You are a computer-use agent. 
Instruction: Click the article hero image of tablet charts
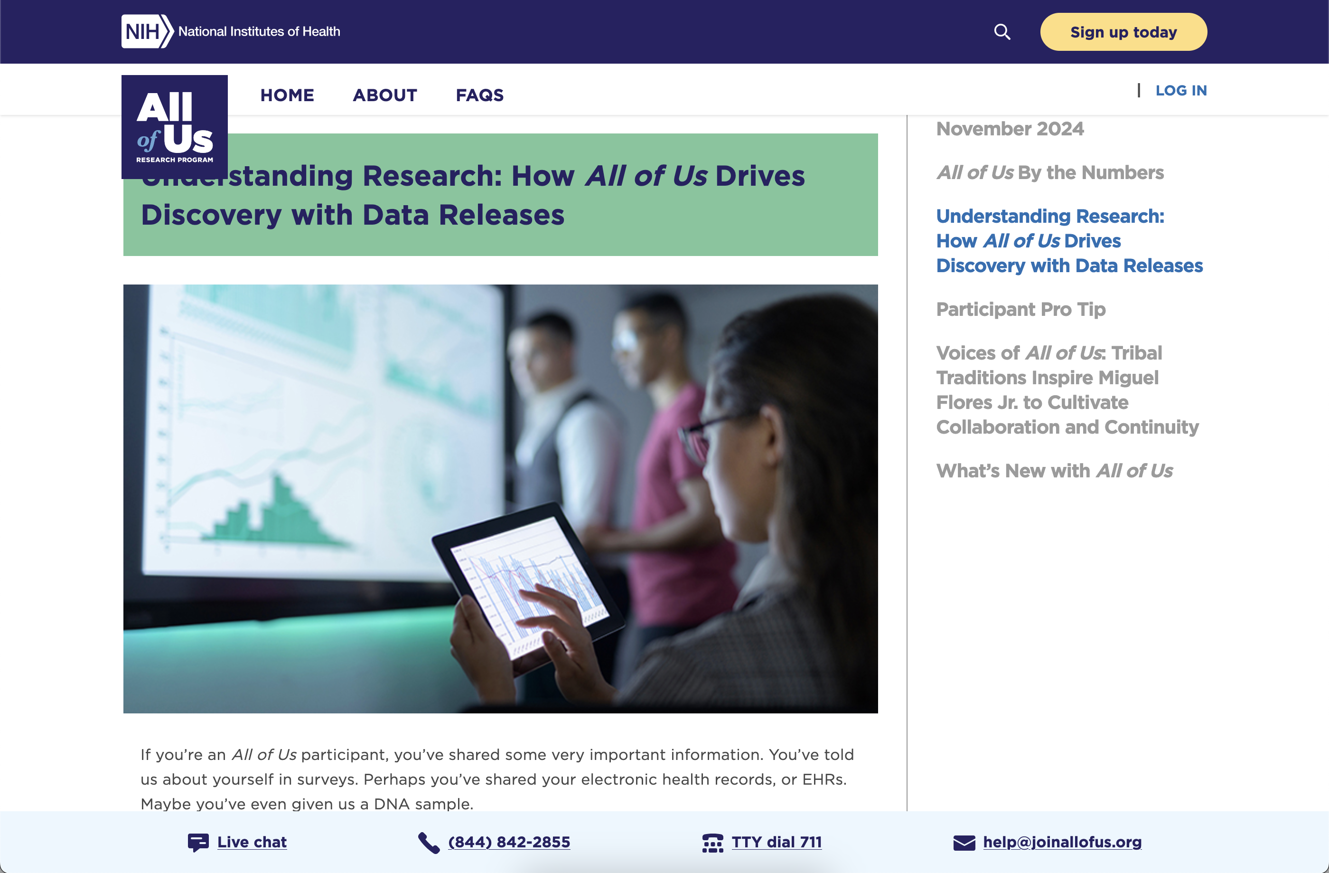click(500, 499)
